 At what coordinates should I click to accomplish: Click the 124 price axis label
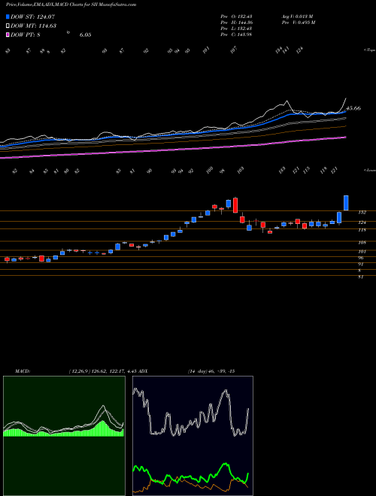click(x=362, y=222)
